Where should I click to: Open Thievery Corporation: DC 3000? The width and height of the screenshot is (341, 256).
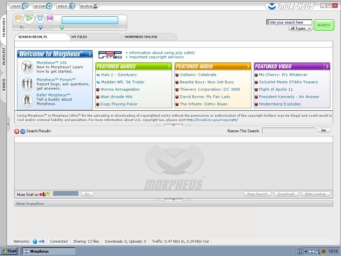210,89
